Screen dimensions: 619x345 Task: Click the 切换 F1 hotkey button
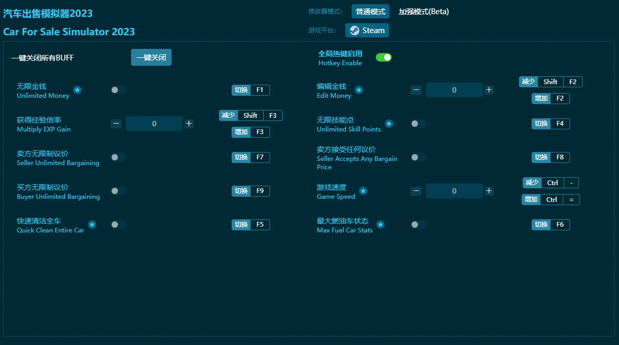click(x=251, y=90)
